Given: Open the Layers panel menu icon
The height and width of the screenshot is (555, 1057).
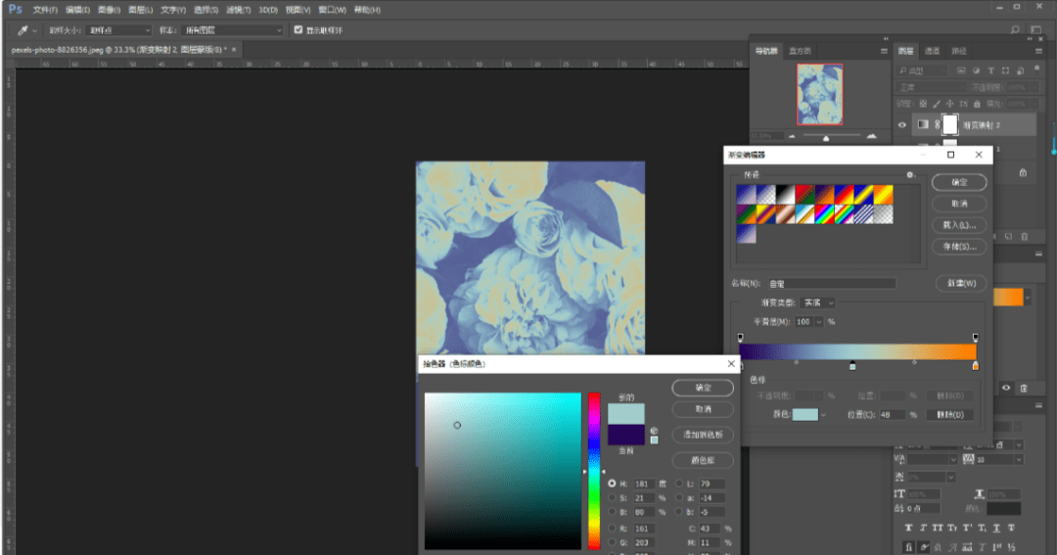Looking at the screenshot, I should click(1038, 51).
